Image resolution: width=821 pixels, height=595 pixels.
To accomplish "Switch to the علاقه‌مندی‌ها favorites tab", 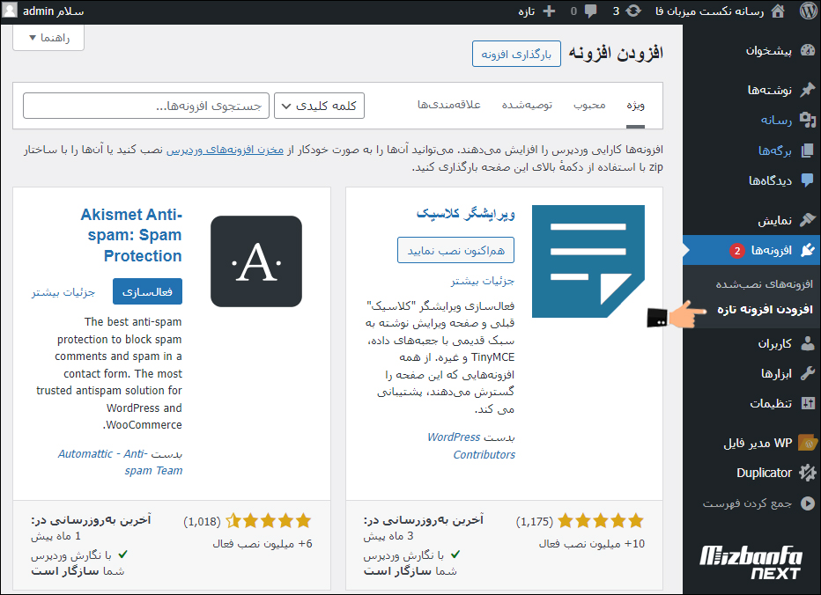I will click(448, 106).
